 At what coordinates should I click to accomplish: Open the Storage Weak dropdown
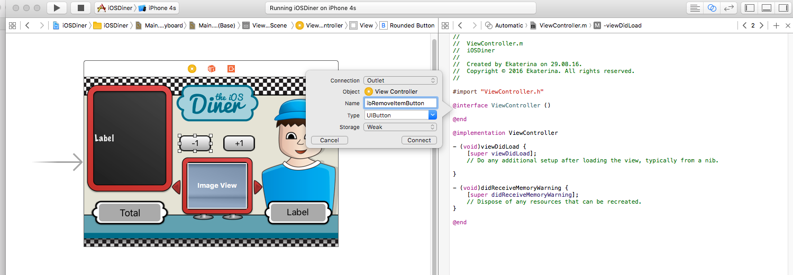tap(400, 127)
